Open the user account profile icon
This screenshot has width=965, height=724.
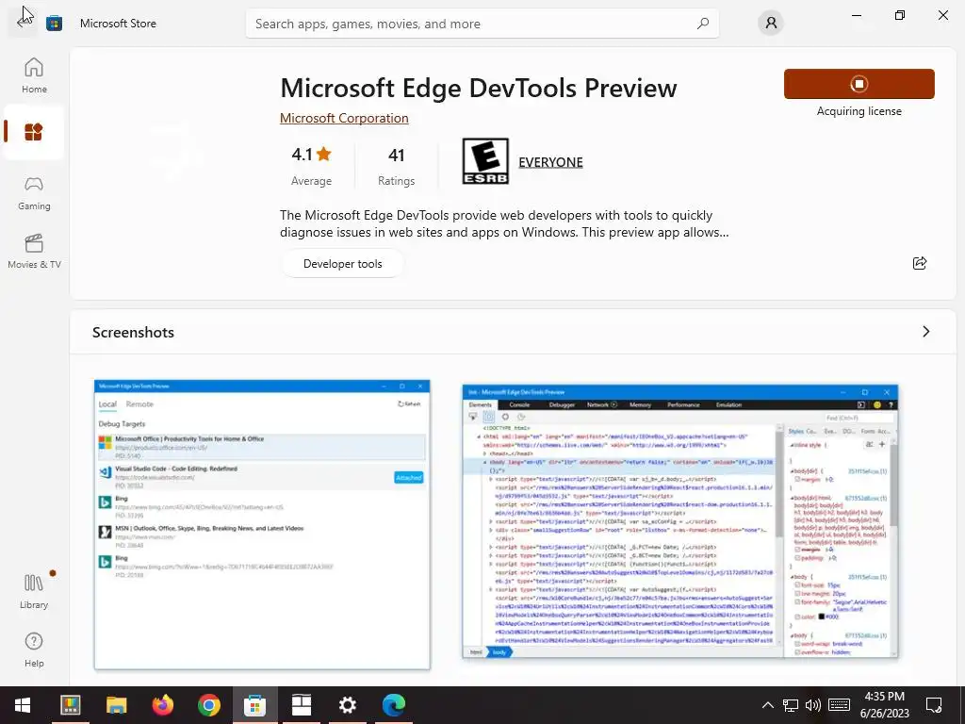(771, 24)
